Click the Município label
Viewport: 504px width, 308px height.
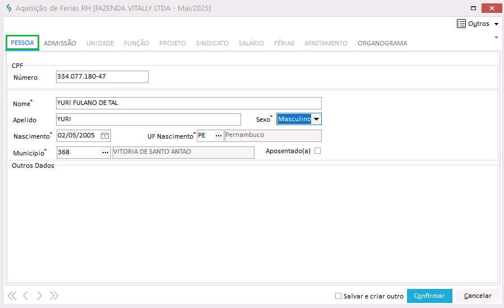(x=29, y=153)
